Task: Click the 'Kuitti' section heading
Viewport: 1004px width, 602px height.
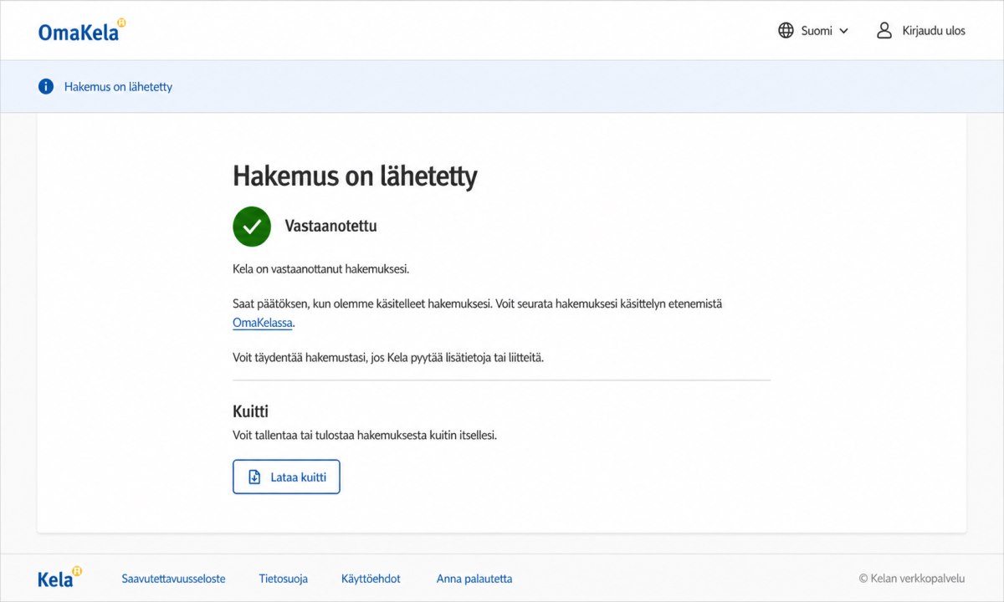Action: (250, 411)
